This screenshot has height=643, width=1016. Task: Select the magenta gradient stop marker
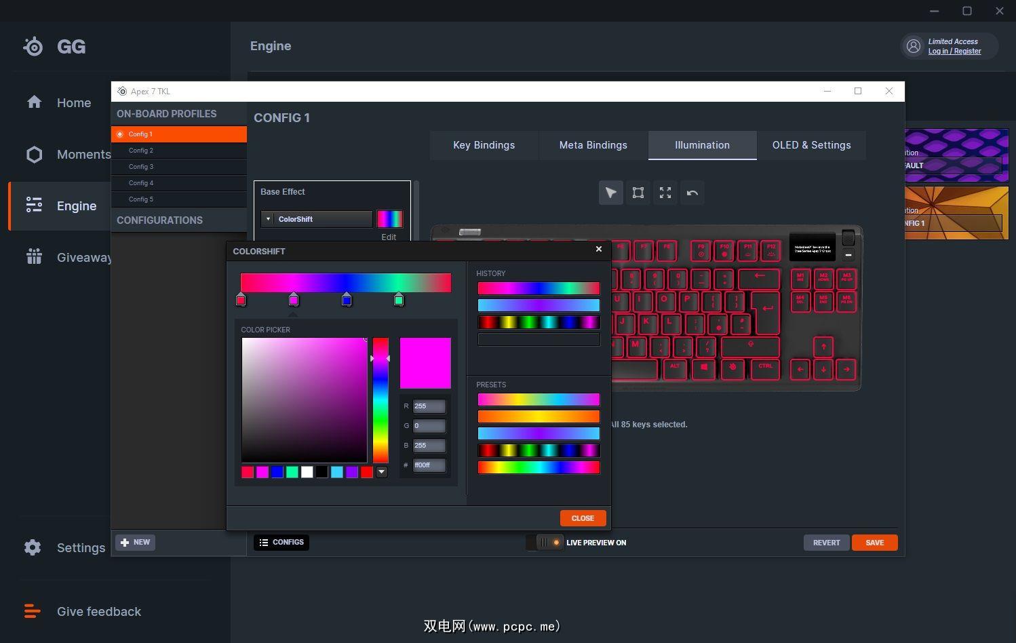[294, 300]
